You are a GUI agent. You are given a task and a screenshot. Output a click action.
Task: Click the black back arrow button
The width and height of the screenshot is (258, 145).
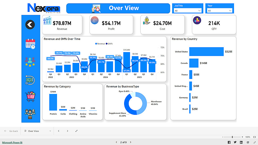pos(30,25)
